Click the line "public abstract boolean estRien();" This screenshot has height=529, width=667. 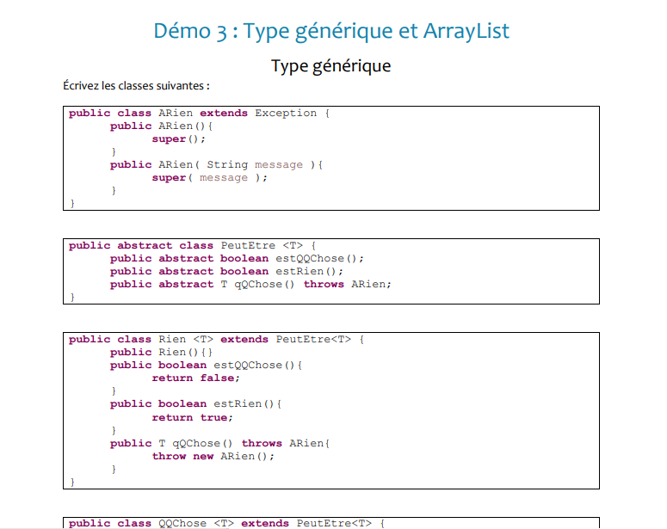click(226, 271)
